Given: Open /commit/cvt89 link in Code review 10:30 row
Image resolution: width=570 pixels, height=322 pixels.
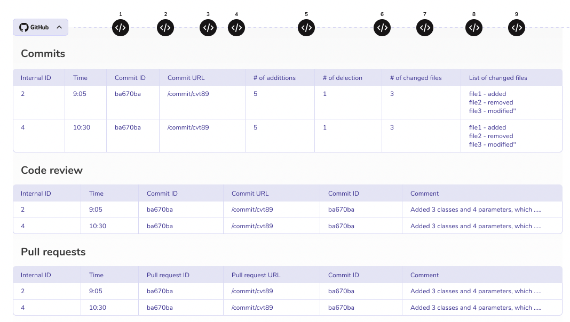Looking at the screenshot, I should click(252, 226).
